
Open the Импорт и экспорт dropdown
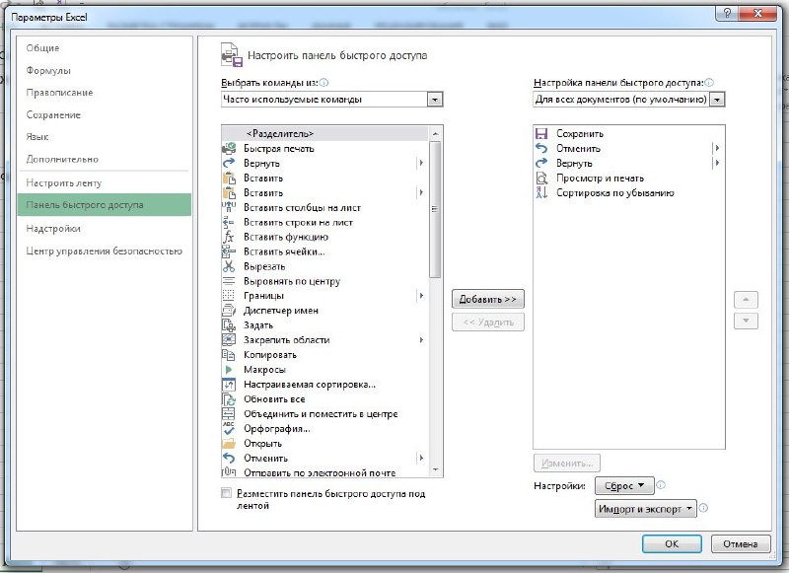coord(645,509)
